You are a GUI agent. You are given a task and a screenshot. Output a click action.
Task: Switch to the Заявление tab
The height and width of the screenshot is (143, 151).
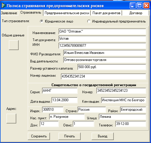(9, 13)
